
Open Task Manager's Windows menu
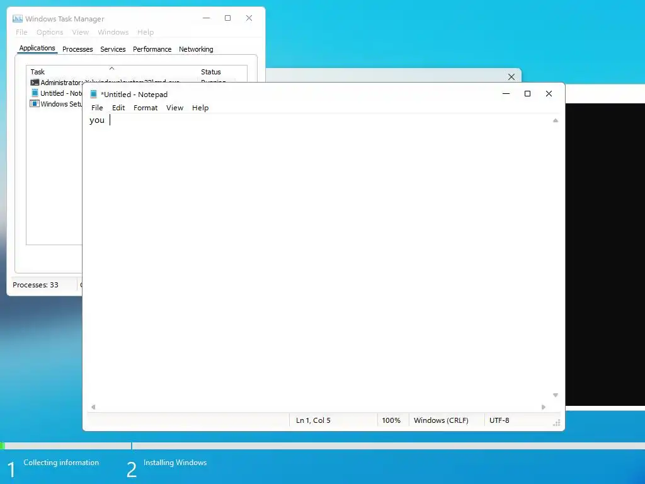point(113,32)
